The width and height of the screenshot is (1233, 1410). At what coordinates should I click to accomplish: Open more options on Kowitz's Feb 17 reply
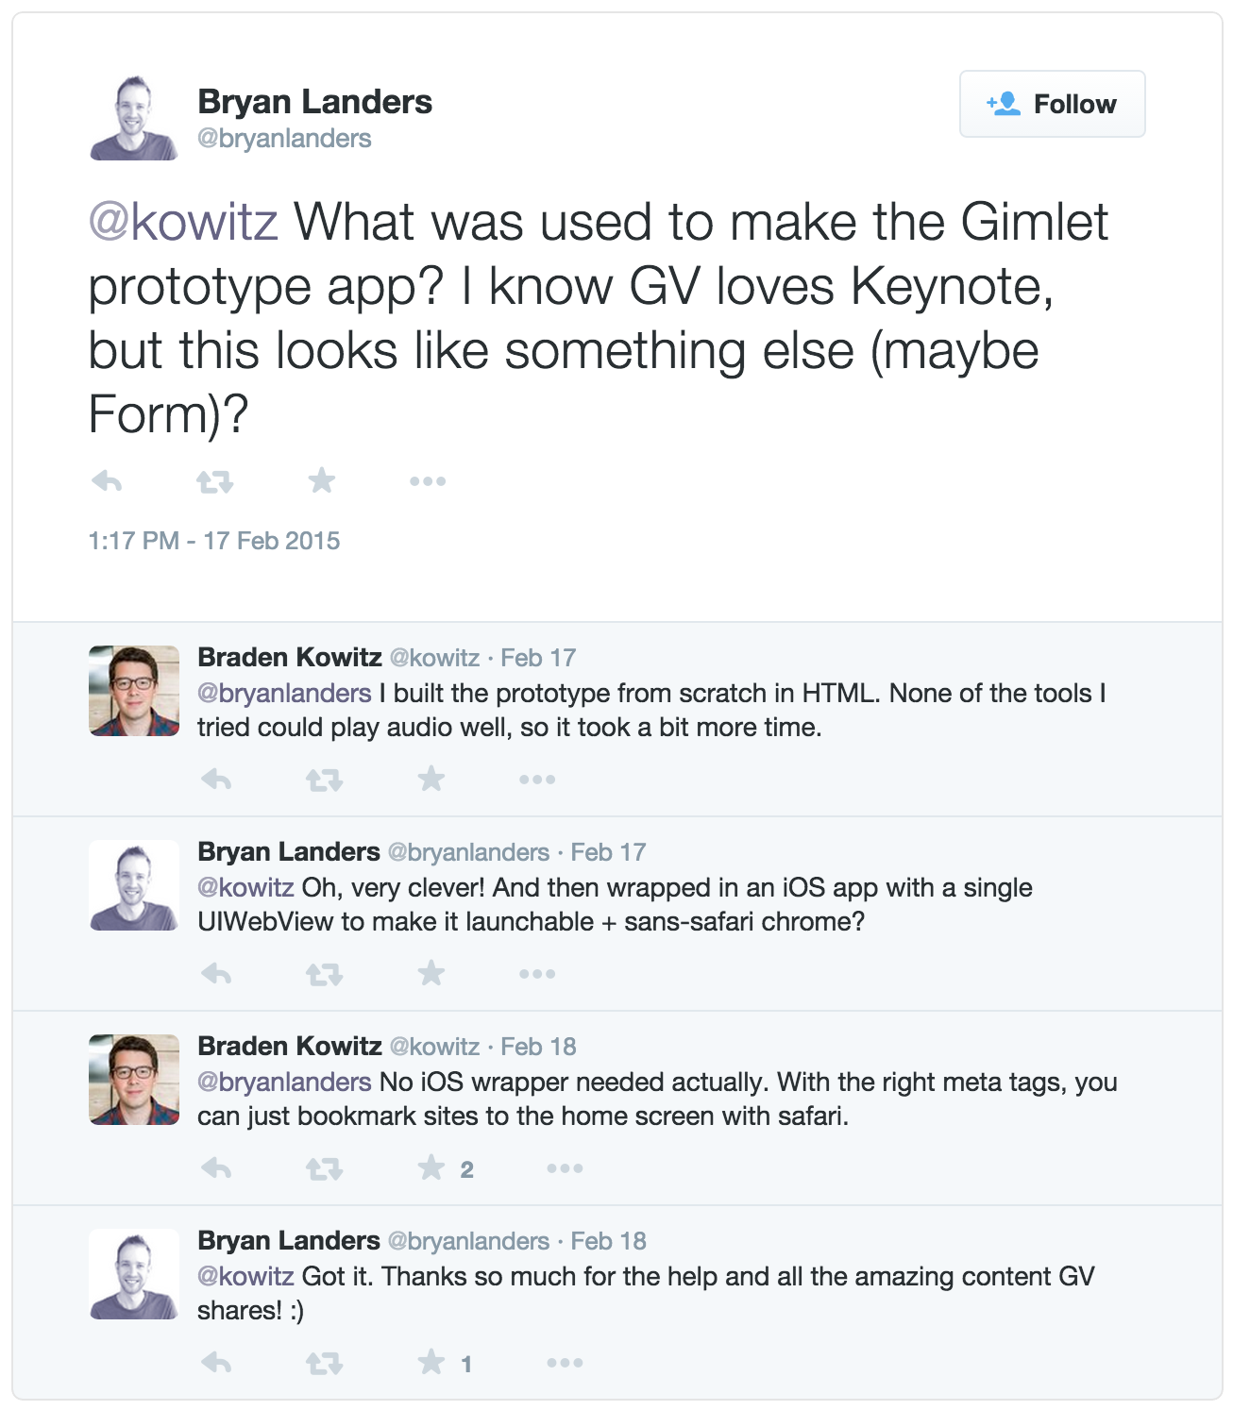pyautogui.click(x=536, y=780)
